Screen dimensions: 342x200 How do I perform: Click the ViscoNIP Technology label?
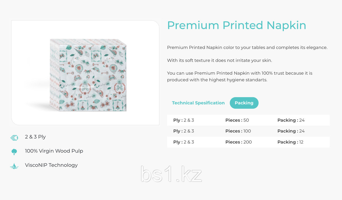pos(51,165)
